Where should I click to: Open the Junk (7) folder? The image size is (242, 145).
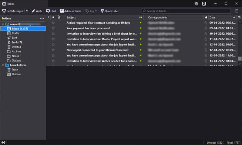[x=23, y=42]
